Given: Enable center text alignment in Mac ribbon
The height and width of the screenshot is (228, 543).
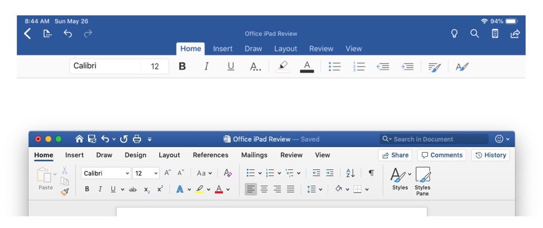Looking at the screenshot, I should (x=264, y=189).
